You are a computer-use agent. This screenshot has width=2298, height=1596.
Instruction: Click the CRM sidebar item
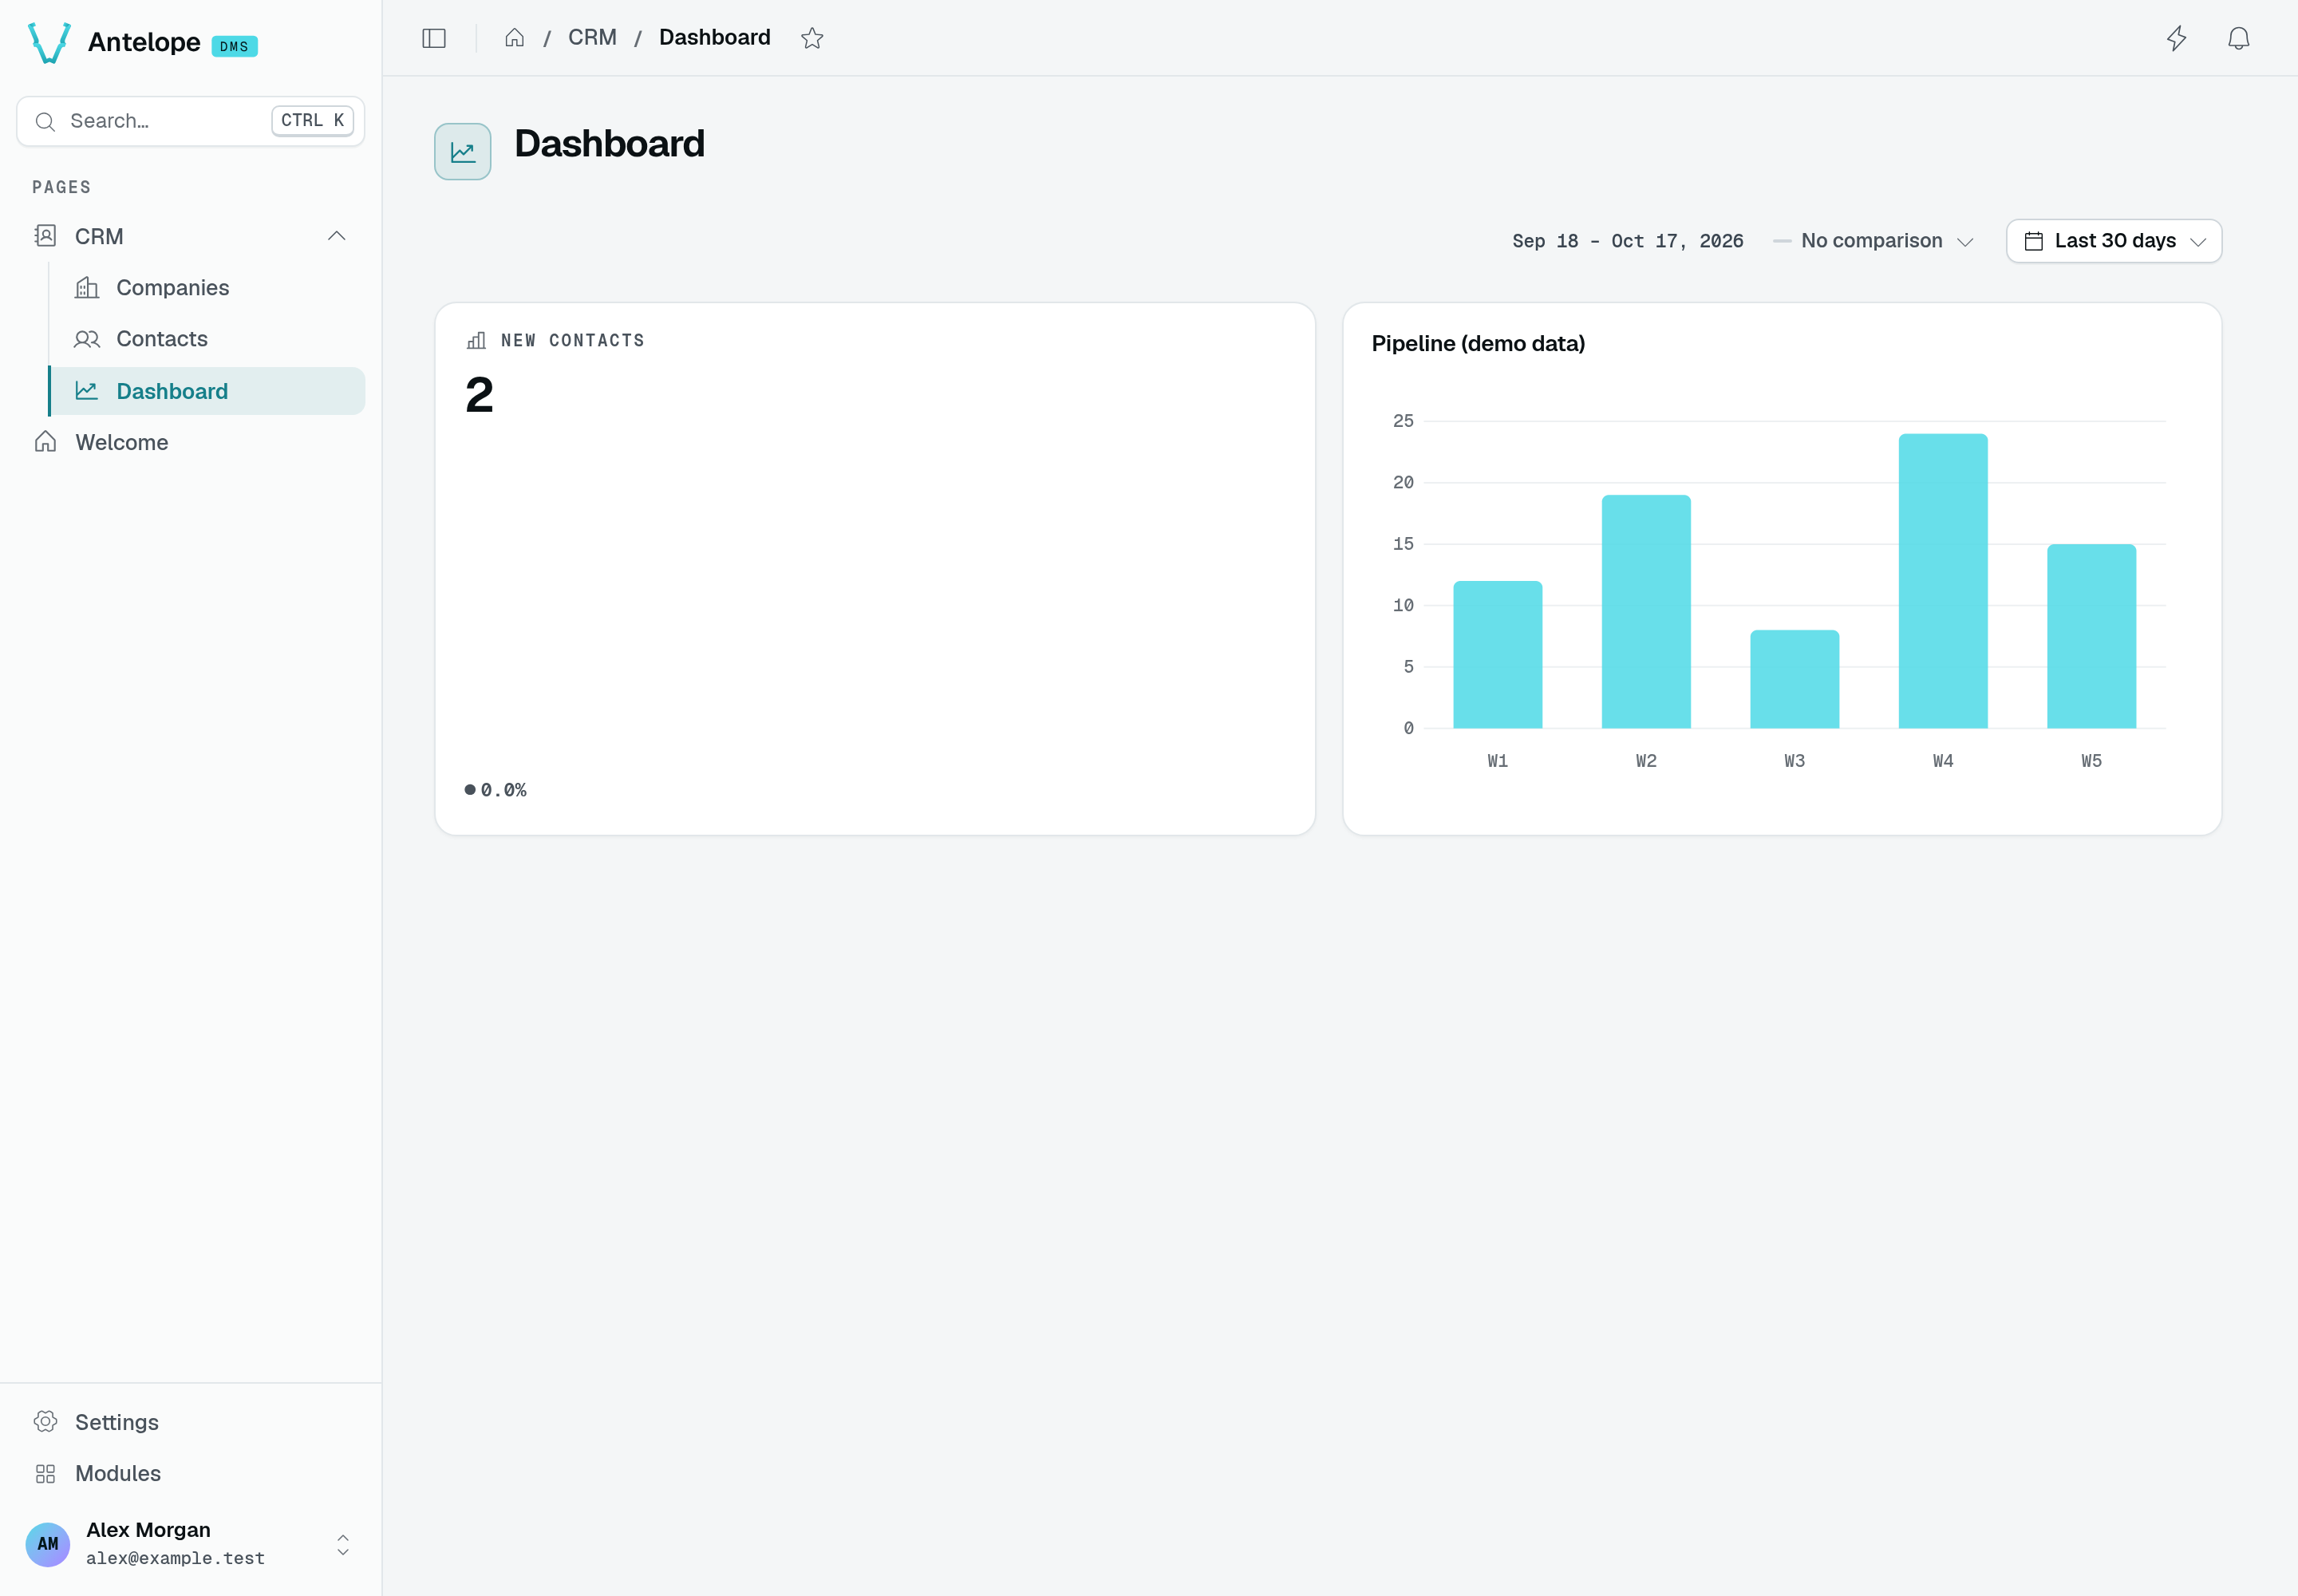pos(191,237)
